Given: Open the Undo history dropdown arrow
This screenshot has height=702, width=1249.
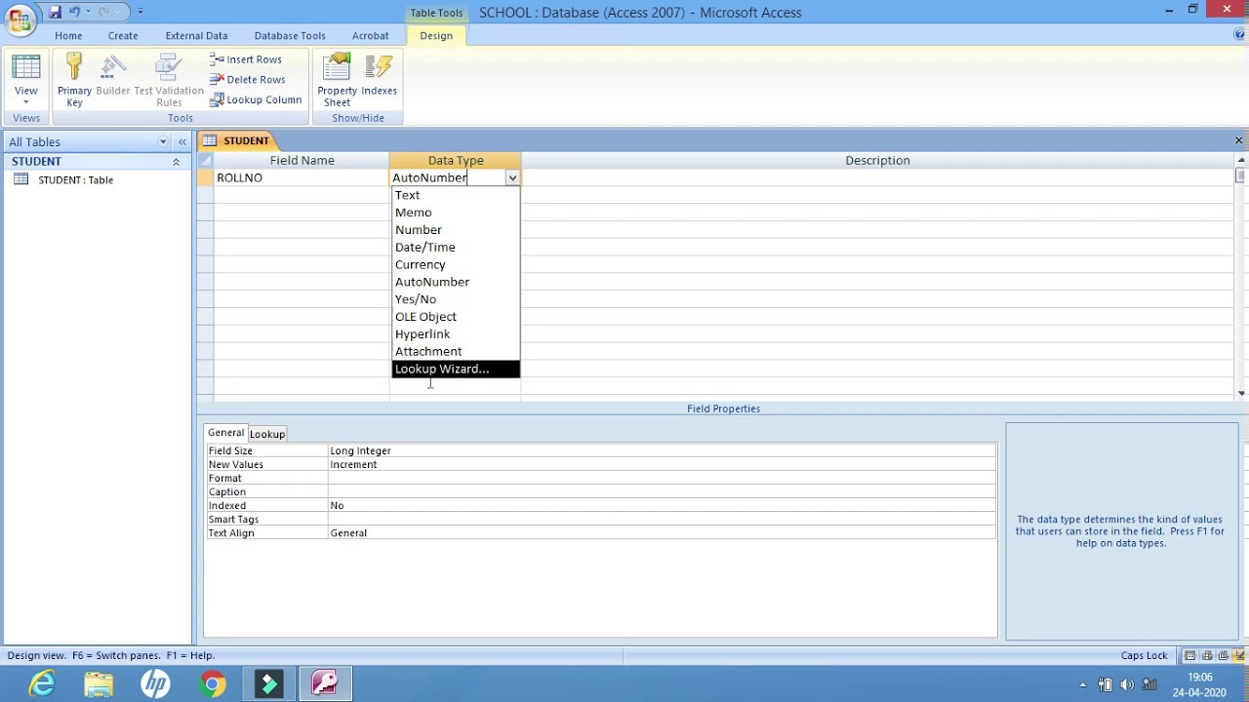Looking at the screenshot, I should coord(87,12).
